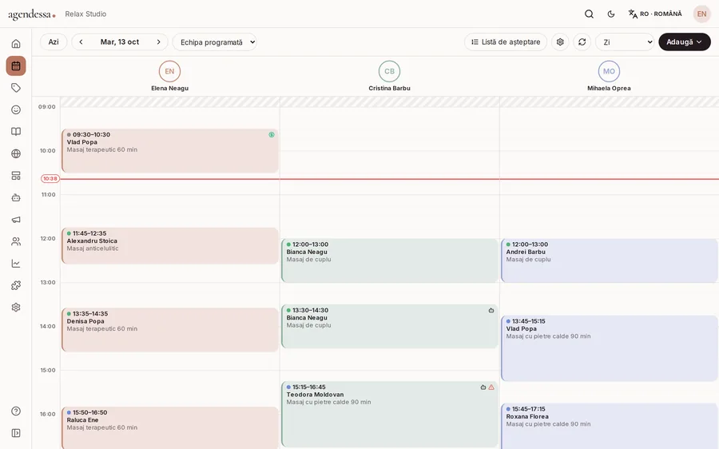Open Bianca Neagu 12:00–13:00 appointment
The width and height of the screenshot is (719, 449).
tap(390, 260)
